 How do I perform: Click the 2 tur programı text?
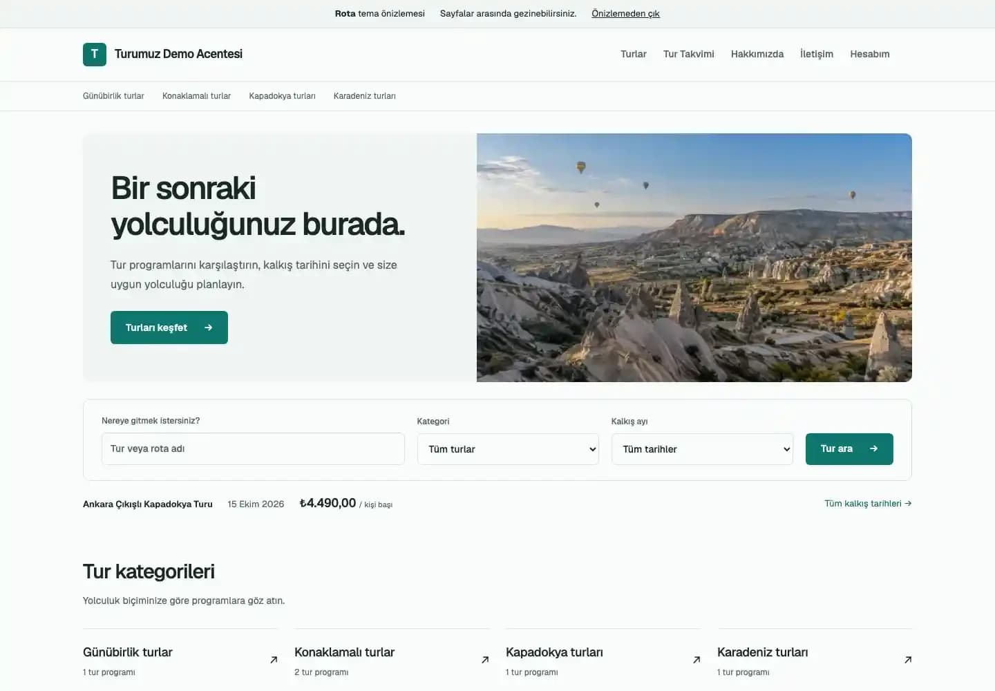(321, 672)
